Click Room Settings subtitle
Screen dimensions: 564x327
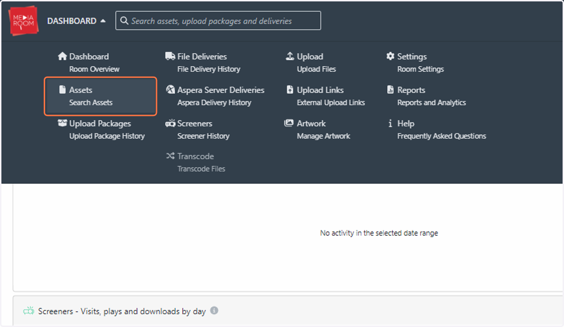point(421,69)
